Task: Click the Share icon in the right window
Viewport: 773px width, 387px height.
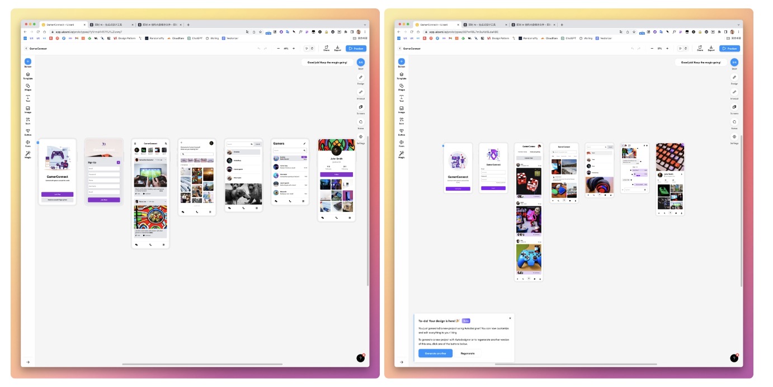Action: point(700,48)
